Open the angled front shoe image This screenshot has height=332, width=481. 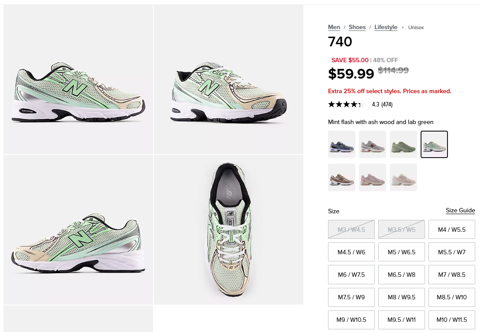tap(228, 79)
